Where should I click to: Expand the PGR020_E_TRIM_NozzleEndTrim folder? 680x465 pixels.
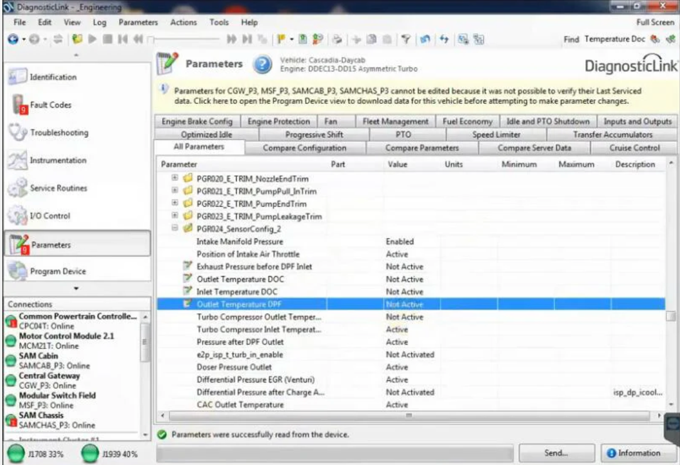(175, 178)
